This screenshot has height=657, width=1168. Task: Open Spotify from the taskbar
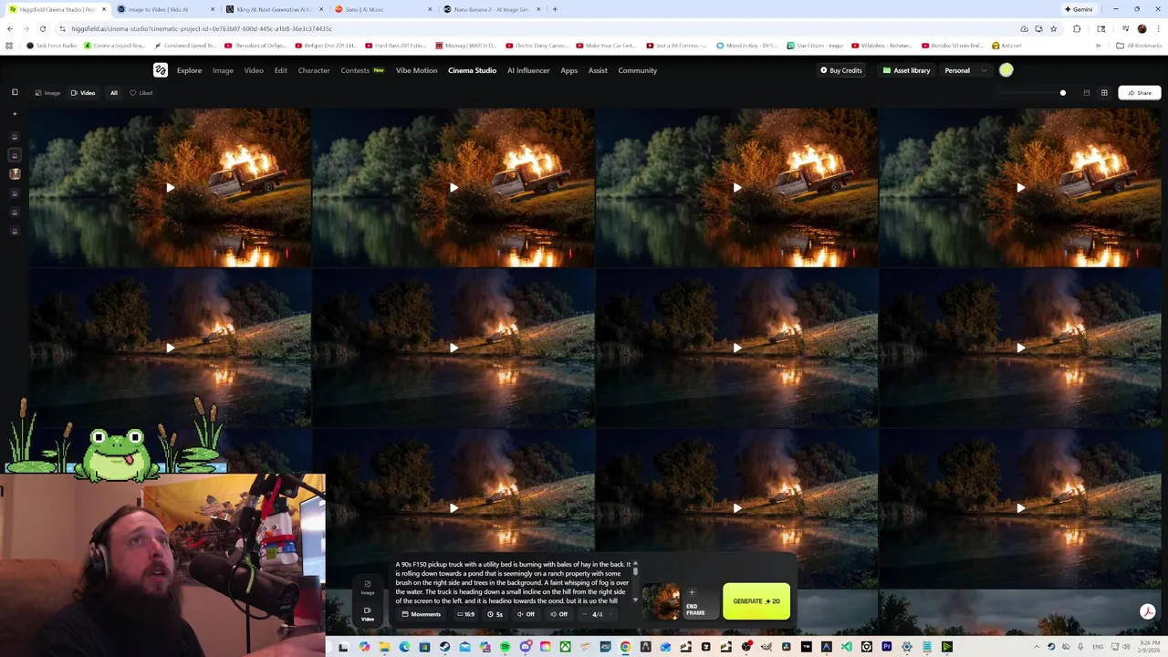click(x=505, y=647)
